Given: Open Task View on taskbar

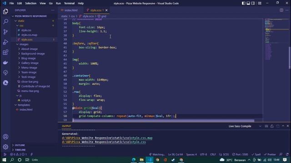Looking at the screenshot, I should (x=27, y=160).
